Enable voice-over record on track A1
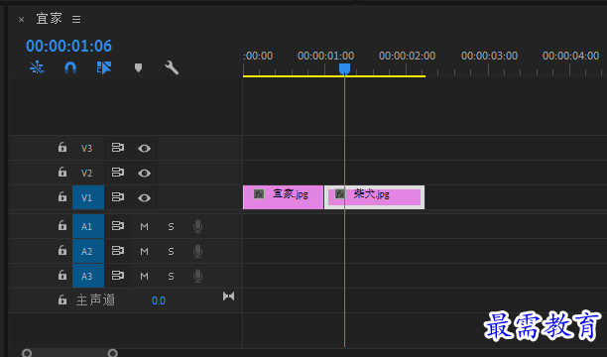 (197, 226)
